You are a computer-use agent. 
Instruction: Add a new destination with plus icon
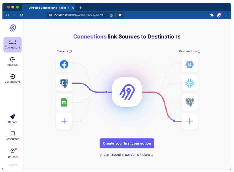[190, 121]
